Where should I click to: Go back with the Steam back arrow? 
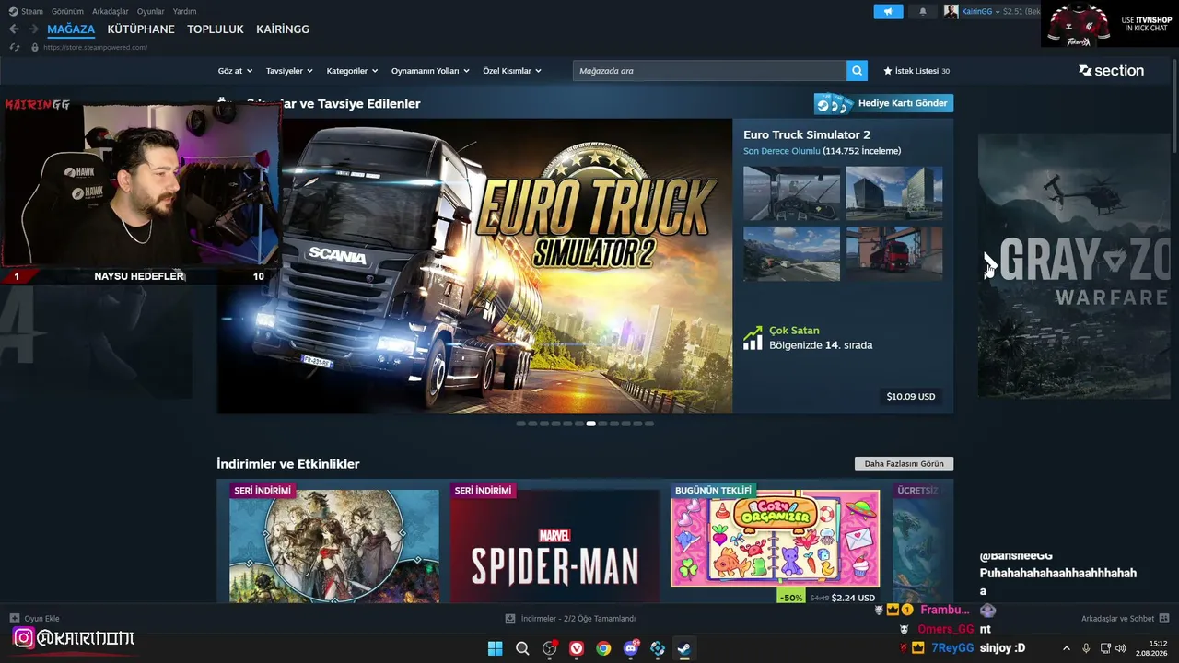(13, 29)
